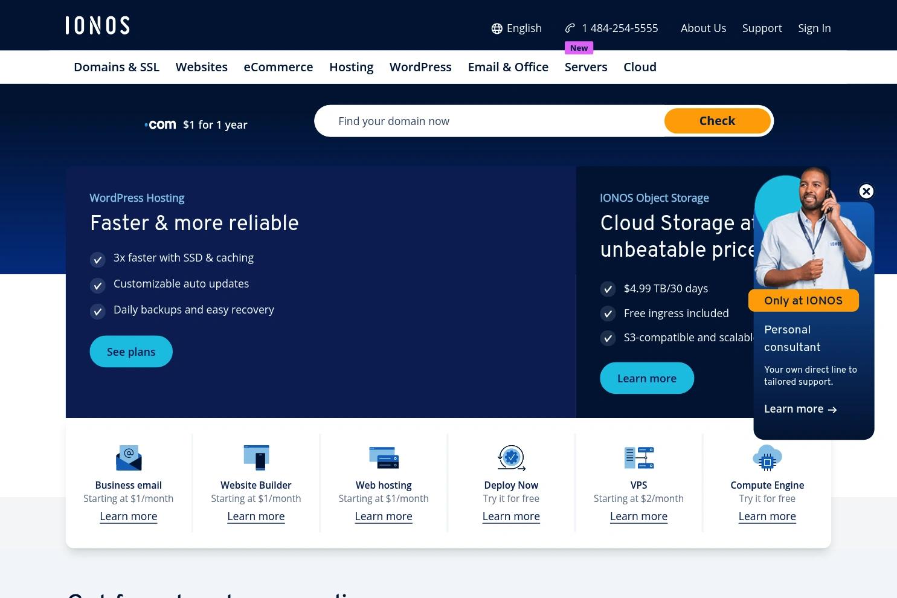
Task: Click Learn more under Web hosting
Action: pyautogui.click(x=384, y=516)
